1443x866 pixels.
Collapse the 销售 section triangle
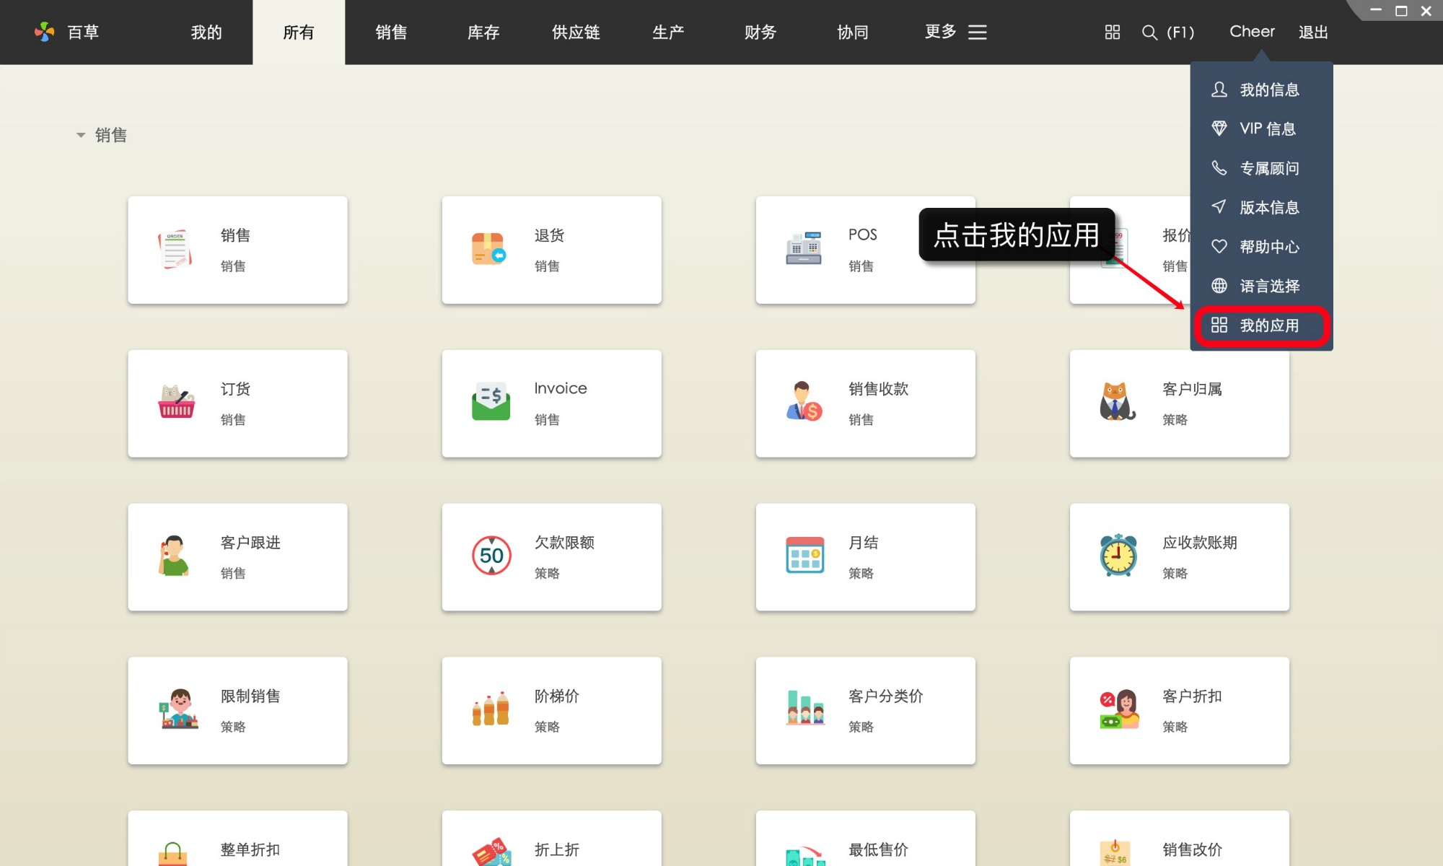(81, 135)
